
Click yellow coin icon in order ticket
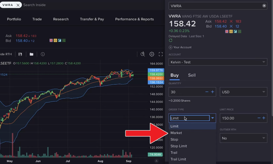click(231, 31)
